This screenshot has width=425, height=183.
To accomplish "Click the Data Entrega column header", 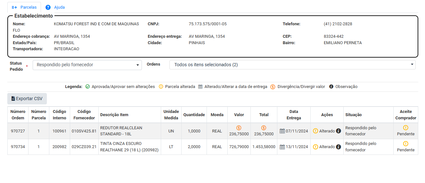I will 294,115.
